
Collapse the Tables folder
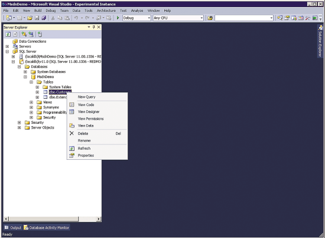click(x=31, y=82)
